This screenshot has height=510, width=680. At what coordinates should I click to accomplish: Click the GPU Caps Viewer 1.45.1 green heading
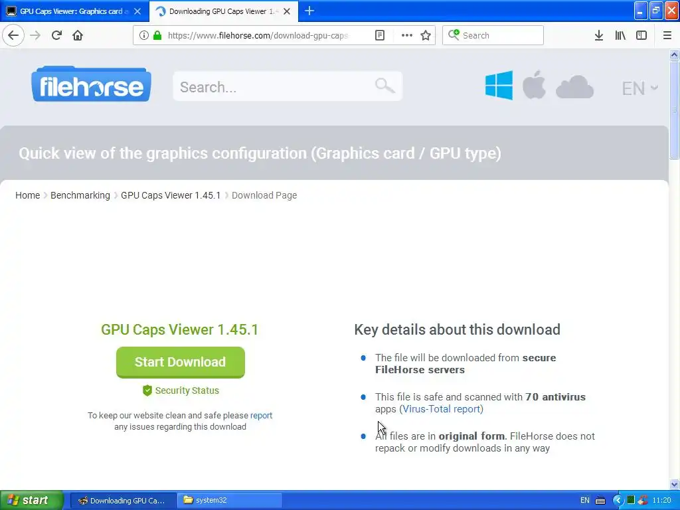pos(179,329)
